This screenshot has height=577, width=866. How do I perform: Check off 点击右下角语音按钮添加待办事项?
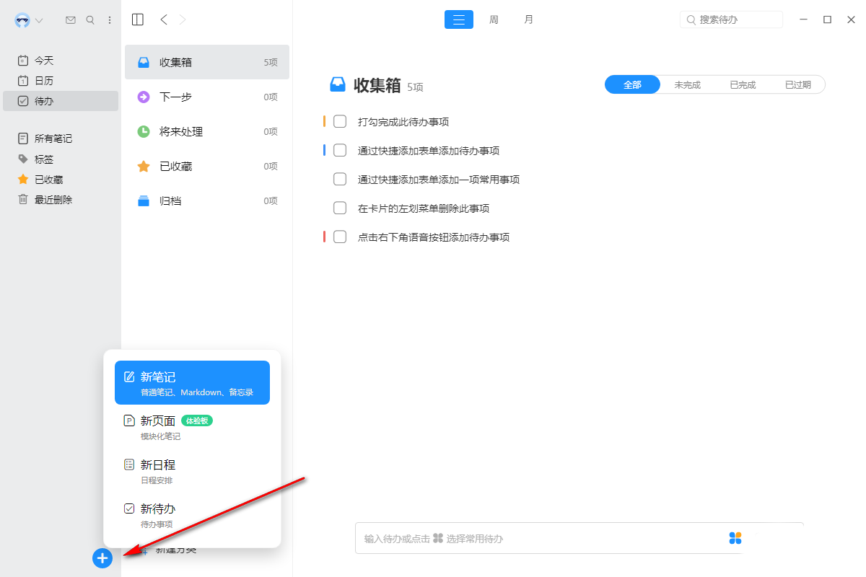[x=340, y=237]
